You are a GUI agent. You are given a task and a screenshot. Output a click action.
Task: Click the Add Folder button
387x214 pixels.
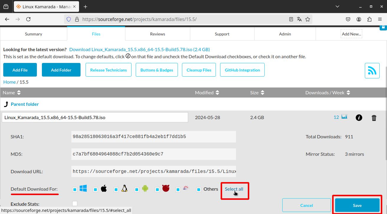click(61, 70)
